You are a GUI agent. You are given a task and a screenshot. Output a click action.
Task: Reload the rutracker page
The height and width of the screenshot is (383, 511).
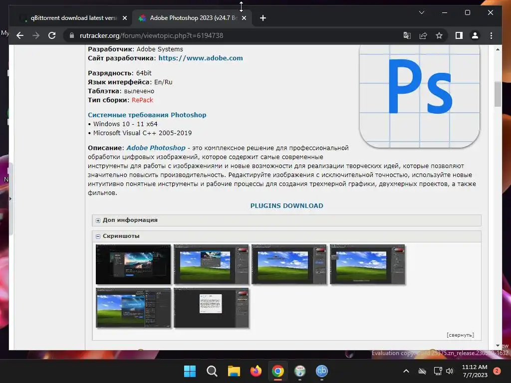point(52,35)
